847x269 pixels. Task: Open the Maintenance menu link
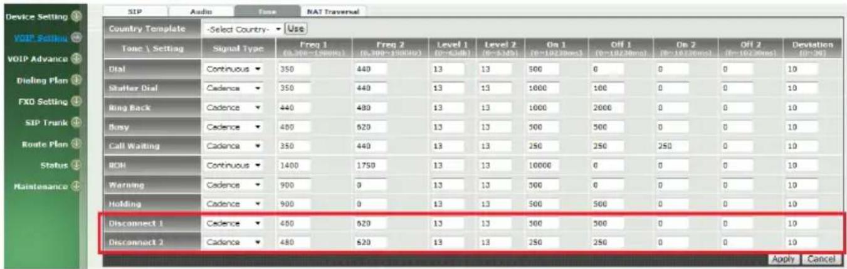(41, 187)
